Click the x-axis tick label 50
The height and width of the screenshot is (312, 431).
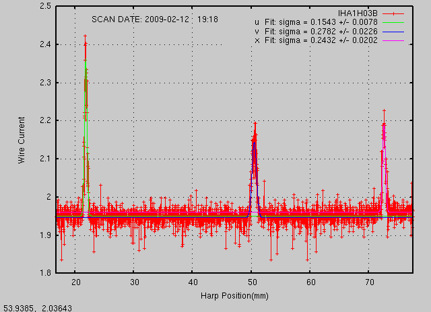pyautogui.click(x=252, y=282)
